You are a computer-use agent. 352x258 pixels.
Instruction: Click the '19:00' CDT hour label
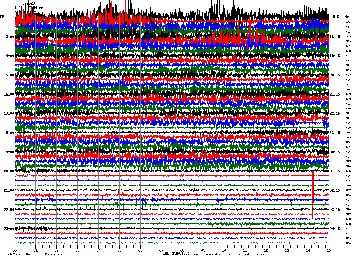click(x=9, y=152)
